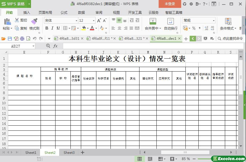The height and width of the screenshot is (162, 246).
Task: Toggle vertical middle alignment
Action: 119,20
